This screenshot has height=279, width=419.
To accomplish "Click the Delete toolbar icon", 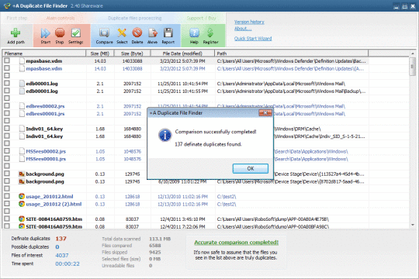I will [137, 33].
